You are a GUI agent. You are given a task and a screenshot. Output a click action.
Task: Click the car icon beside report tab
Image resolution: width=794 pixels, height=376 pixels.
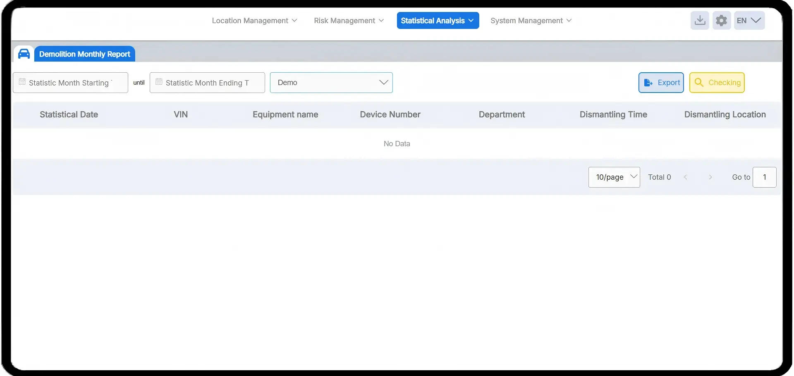(24, 54)
